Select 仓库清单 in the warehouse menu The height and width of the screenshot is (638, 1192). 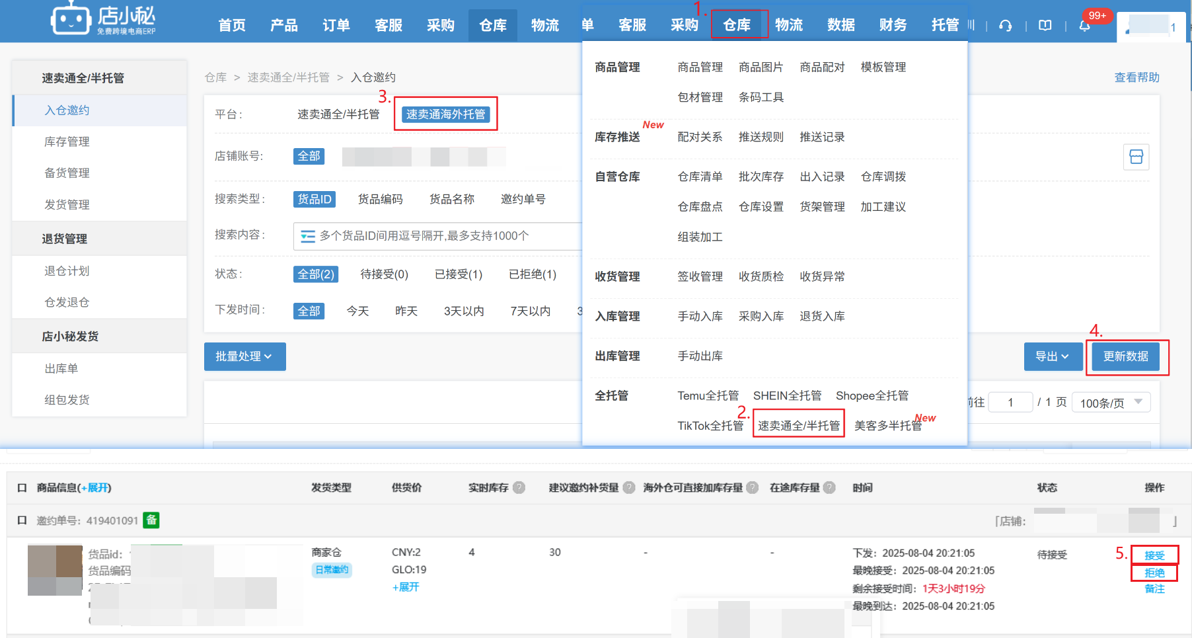700,177
